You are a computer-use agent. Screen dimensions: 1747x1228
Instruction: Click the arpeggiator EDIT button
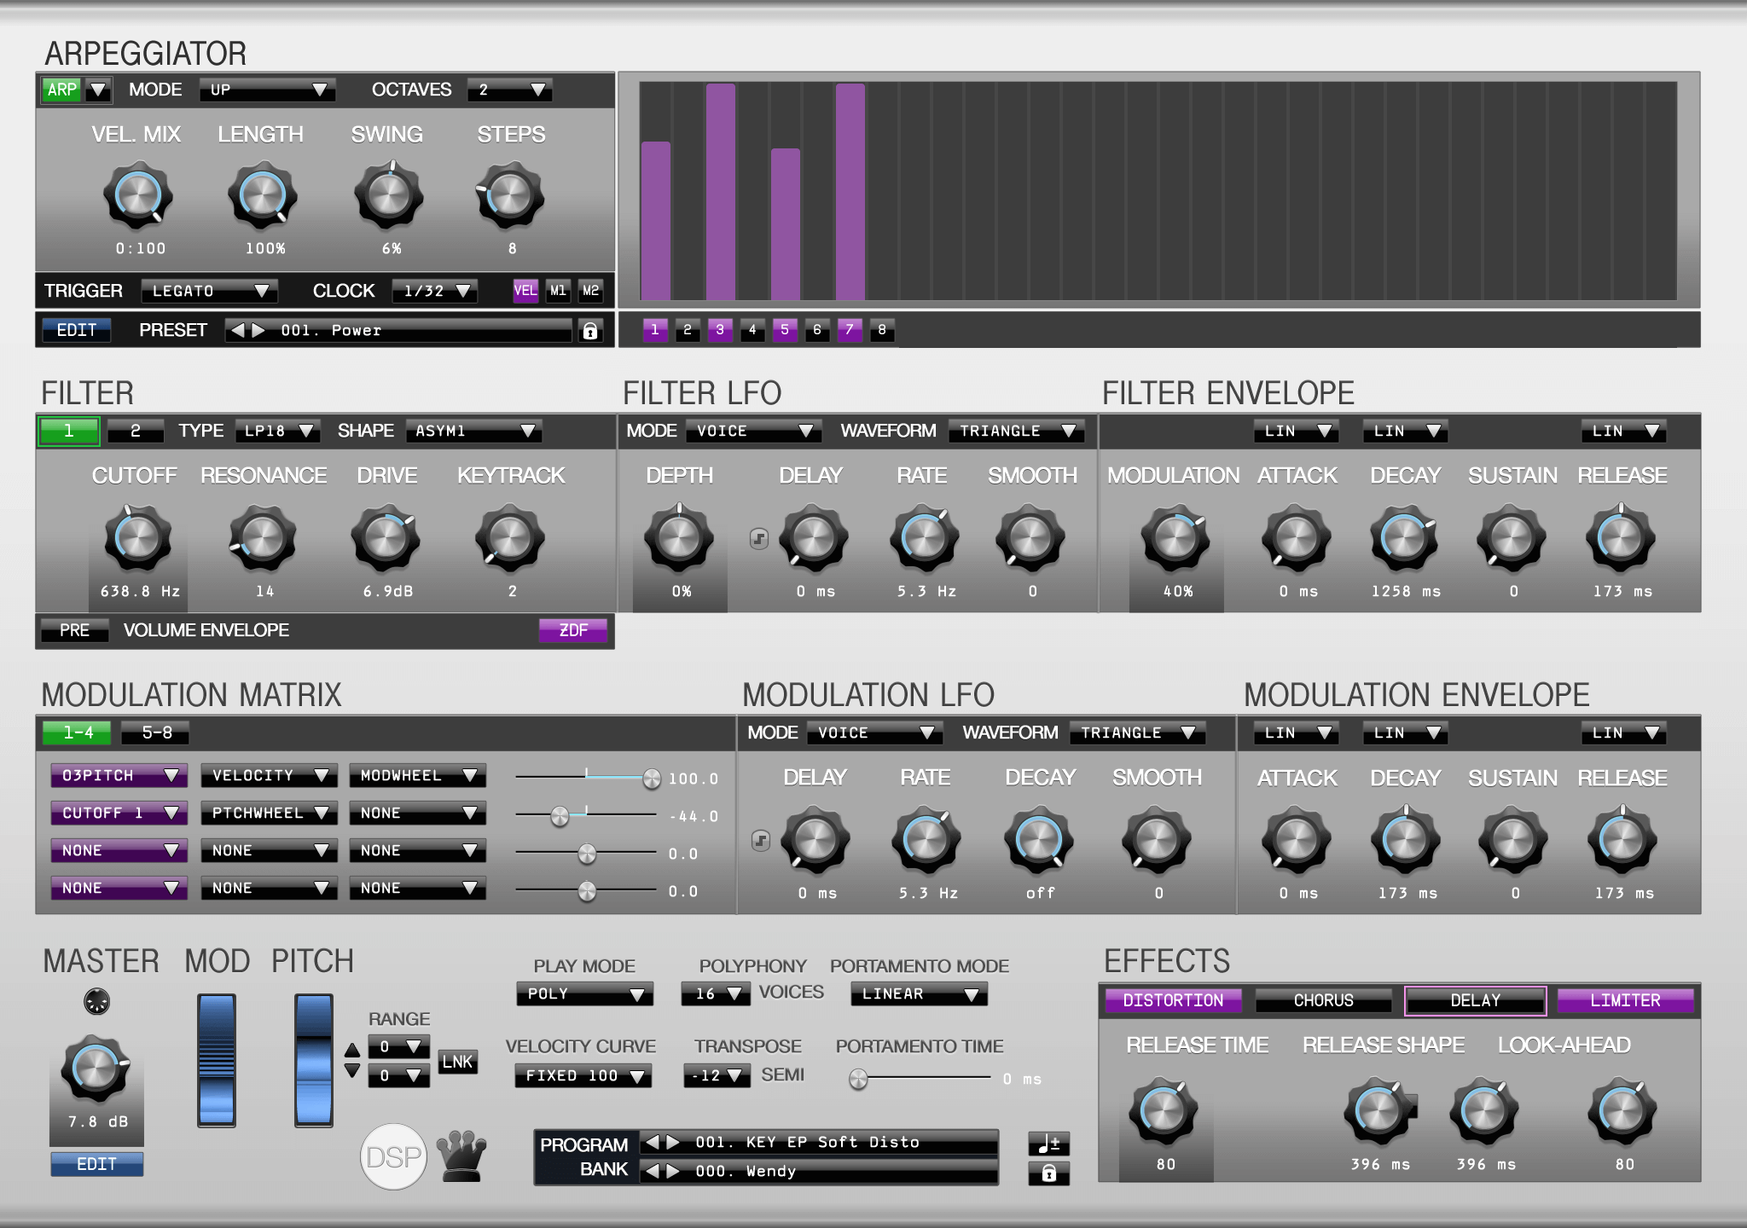click(x=77, y=330)
